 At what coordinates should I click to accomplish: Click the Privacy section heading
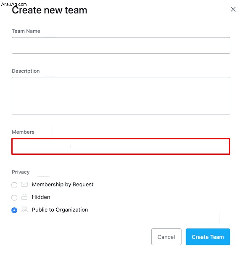coord(21,172)
